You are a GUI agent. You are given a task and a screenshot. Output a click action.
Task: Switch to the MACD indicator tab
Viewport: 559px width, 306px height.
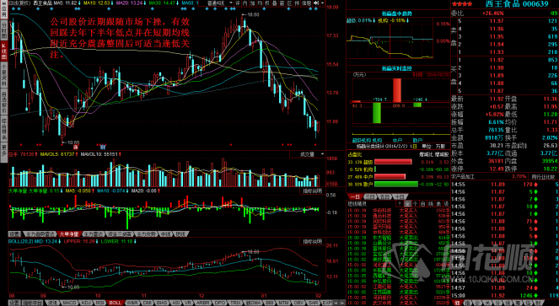[x=70, y=303]
